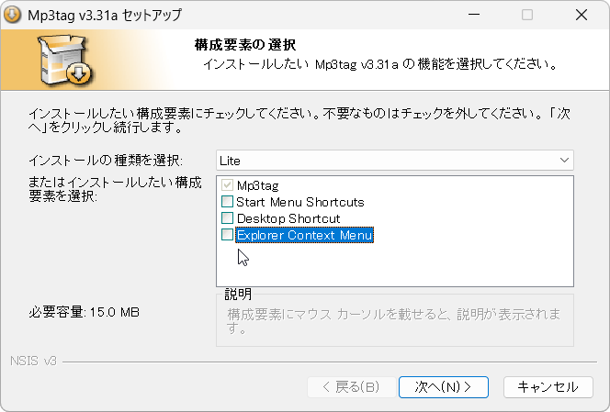Image resolution: width=610 pixels, height=412 pixels.
Task: Minimize the Mp3tag setup window
Action: [x=472, y=16]
